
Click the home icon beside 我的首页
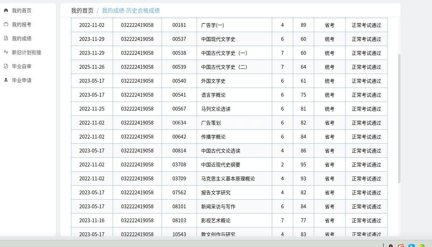coord(6,10)
